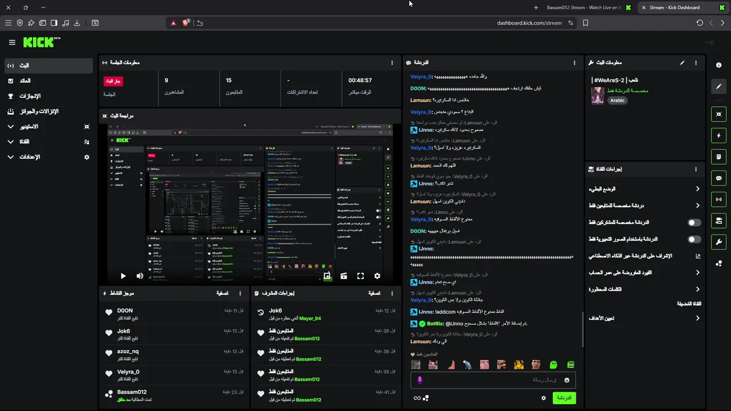This screenshot has height=411, width=731.
Task: Enter fullscreen on stream preview
Action: [360, 276]
